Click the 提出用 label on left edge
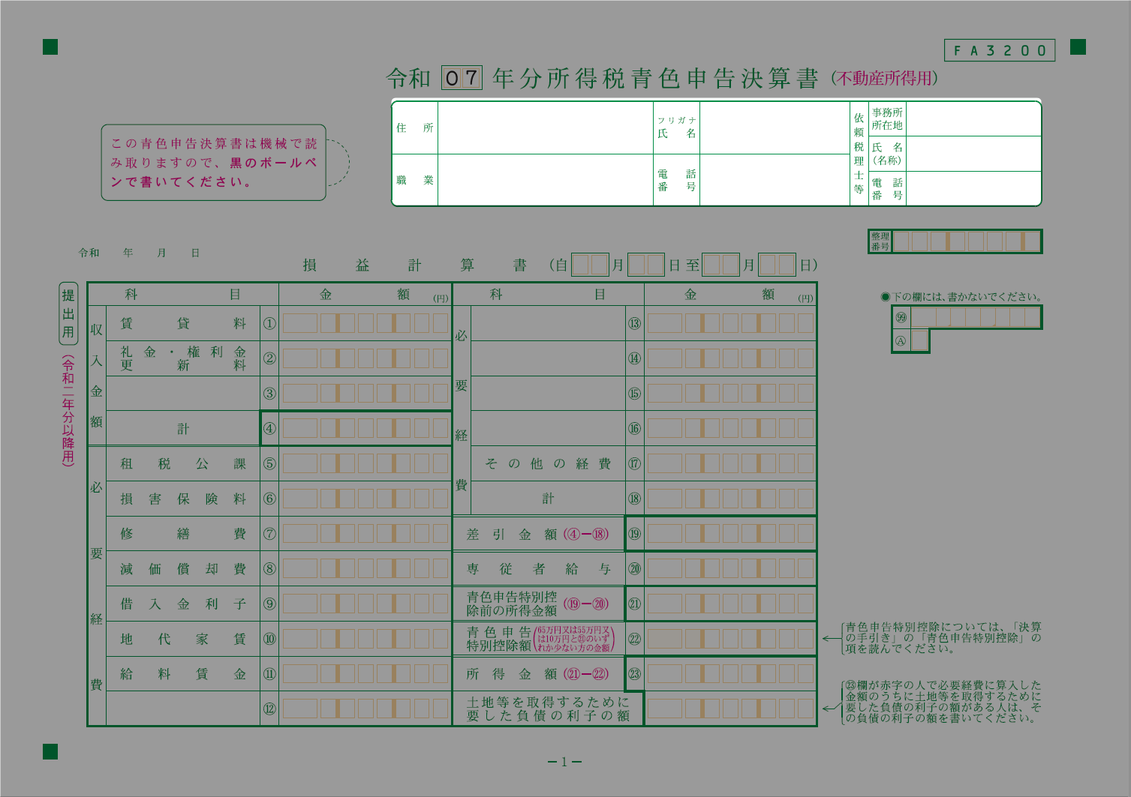The height and width of the screenshot is (797, 1131). pyautogui.click(x=68, y=313)
